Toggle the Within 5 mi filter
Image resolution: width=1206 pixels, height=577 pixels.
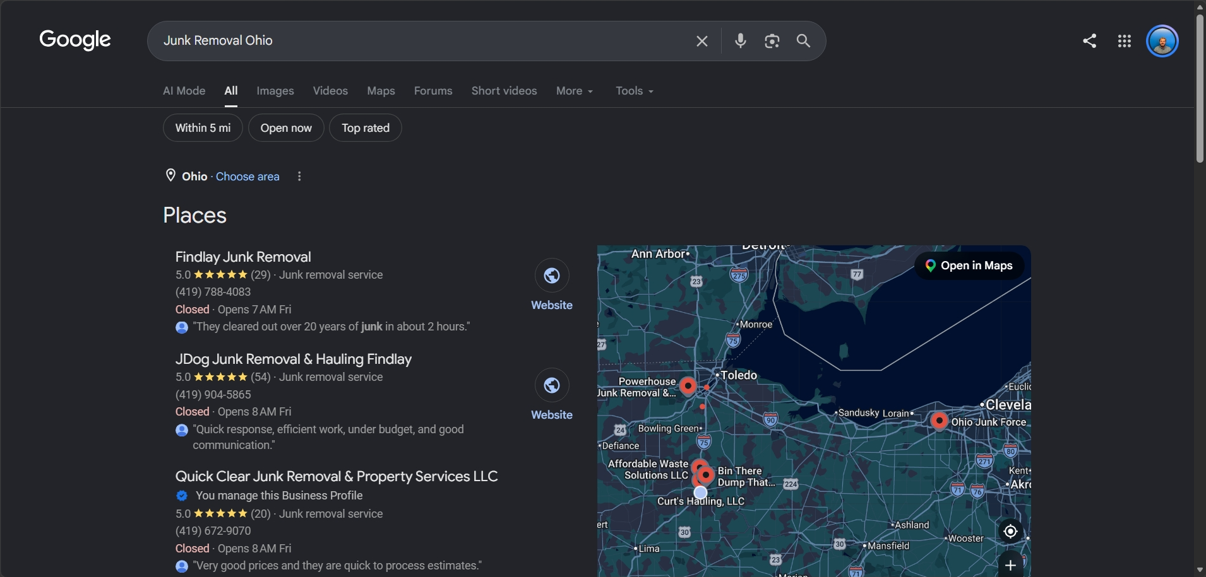click(203, 128)
